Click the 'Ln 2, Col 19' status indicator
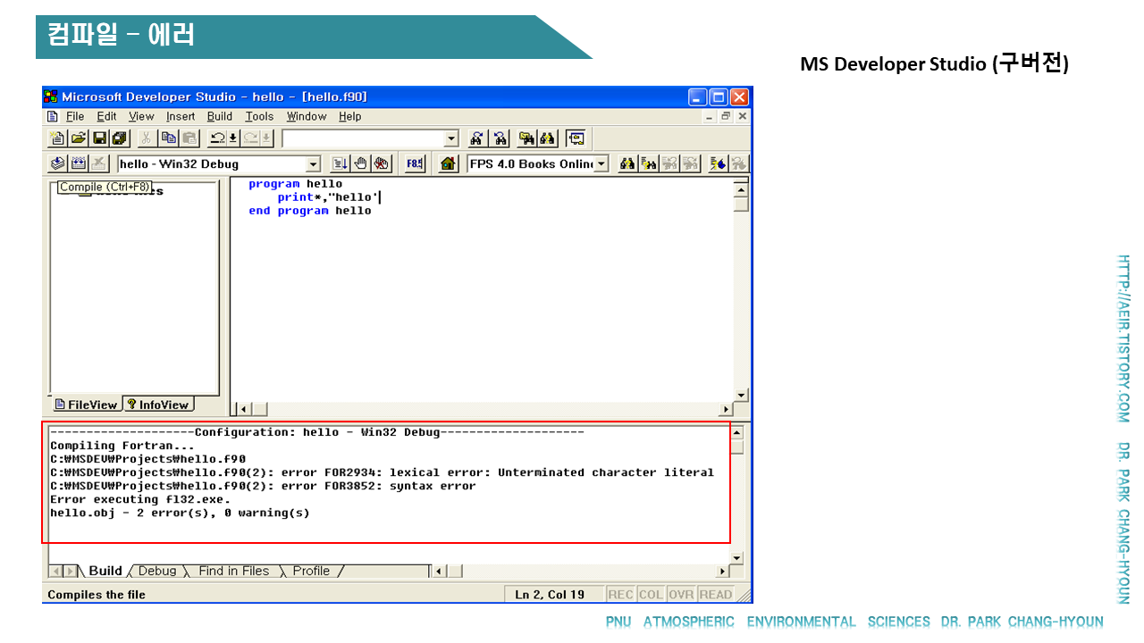1144x643 pixels. coord(553,595)
